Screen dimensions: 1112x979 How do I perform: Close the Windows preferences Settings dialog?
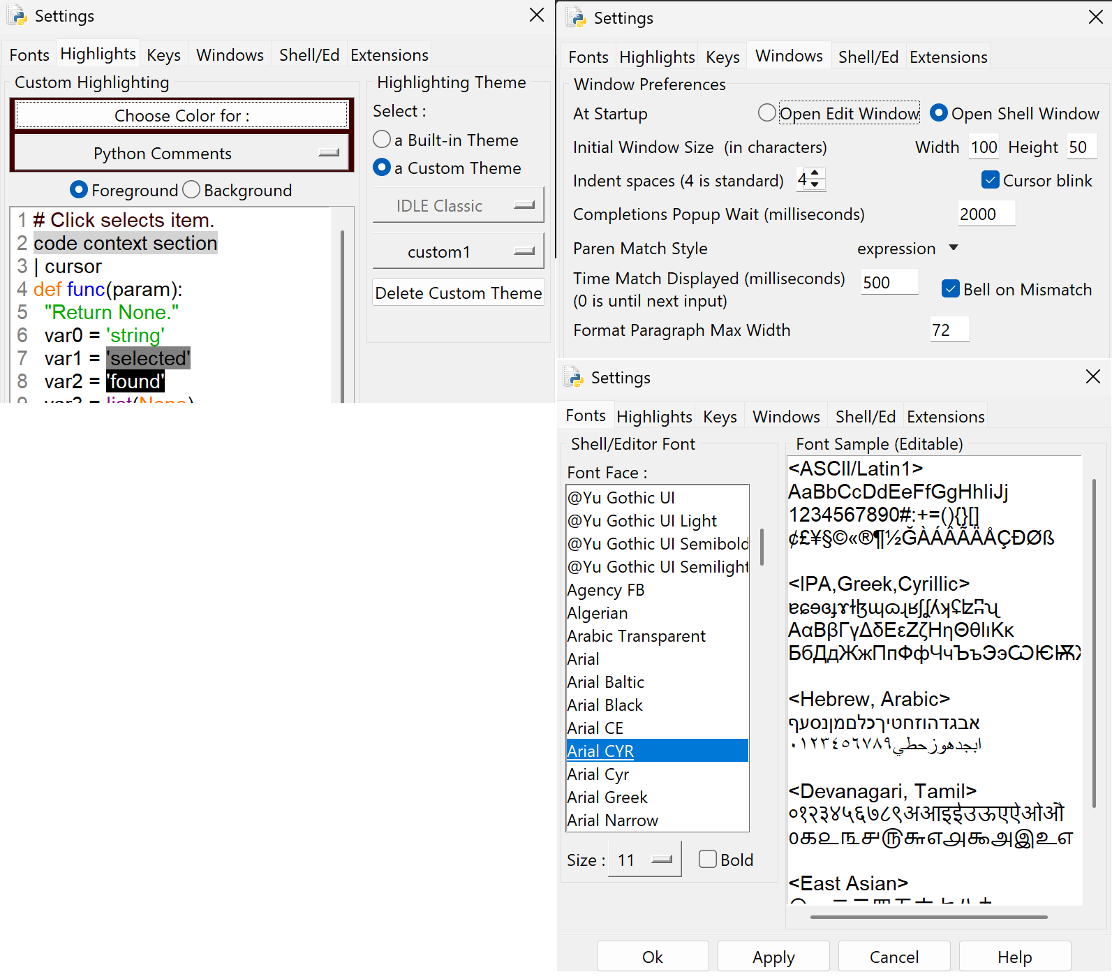[x=1095, y=17]
